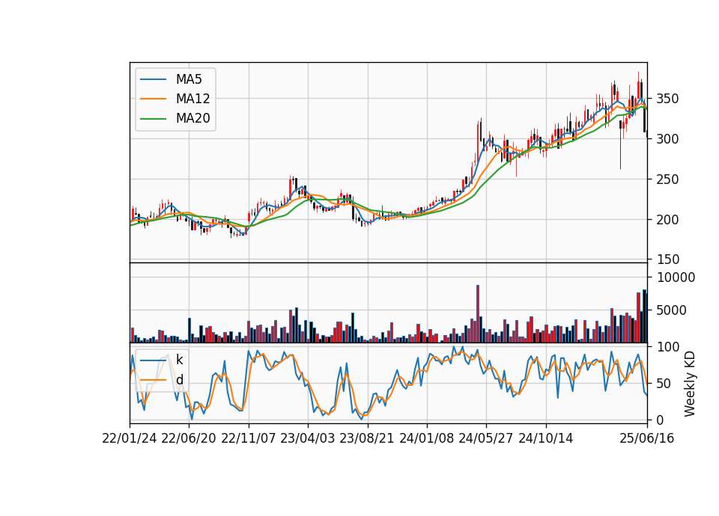Click the blue MA5 legend line sample
The height and width of the screenshot is (516, 719).
pyautogui.click(x=153, y=79)
